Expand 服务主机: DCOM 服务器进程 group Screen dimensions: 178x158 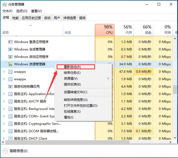(4, 131)
